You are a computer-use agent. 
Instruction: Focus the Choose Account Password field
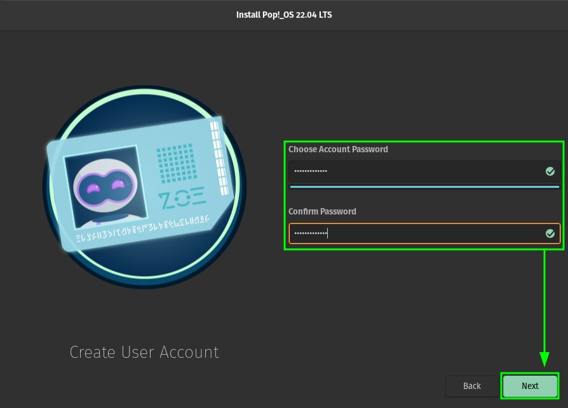(424, 171)
